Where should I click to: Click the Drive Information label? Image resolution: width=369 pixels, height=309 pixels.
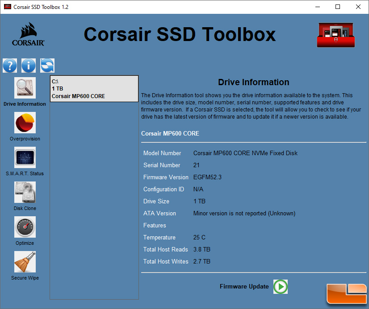[25, 104]
